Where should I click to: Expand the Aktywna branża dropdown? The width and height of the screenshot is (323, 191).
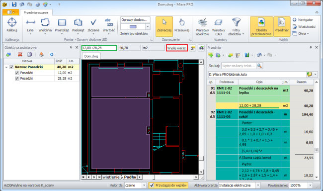[258, 185]
